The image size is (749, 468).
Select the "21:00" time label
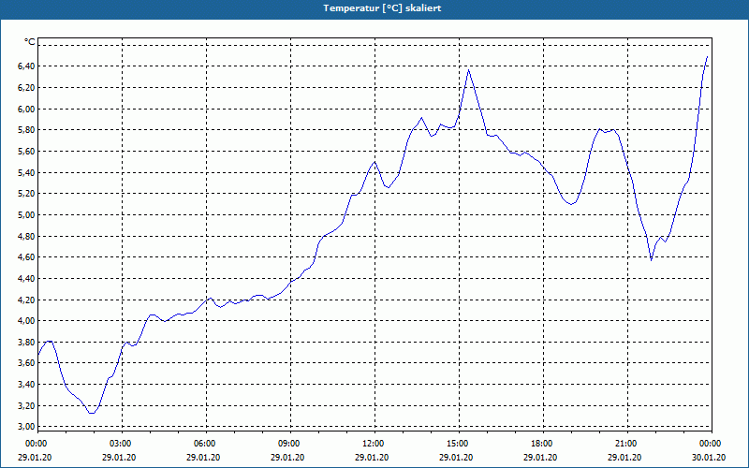click(627, 444)
